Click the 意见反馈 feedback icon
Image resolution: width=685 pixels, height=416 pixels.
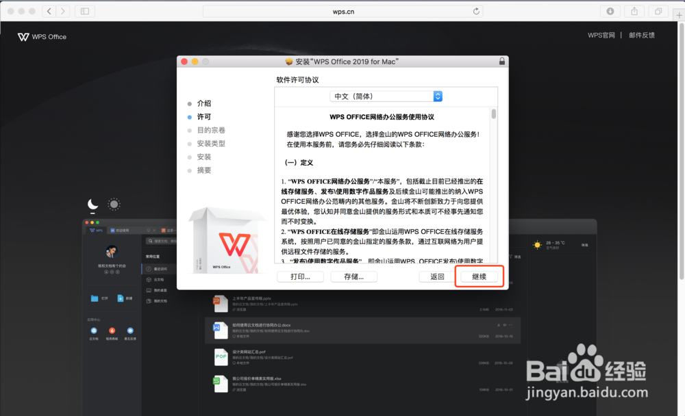129,331
